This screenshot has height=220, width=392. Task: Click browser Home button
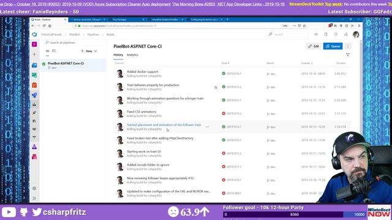[50, 26]
